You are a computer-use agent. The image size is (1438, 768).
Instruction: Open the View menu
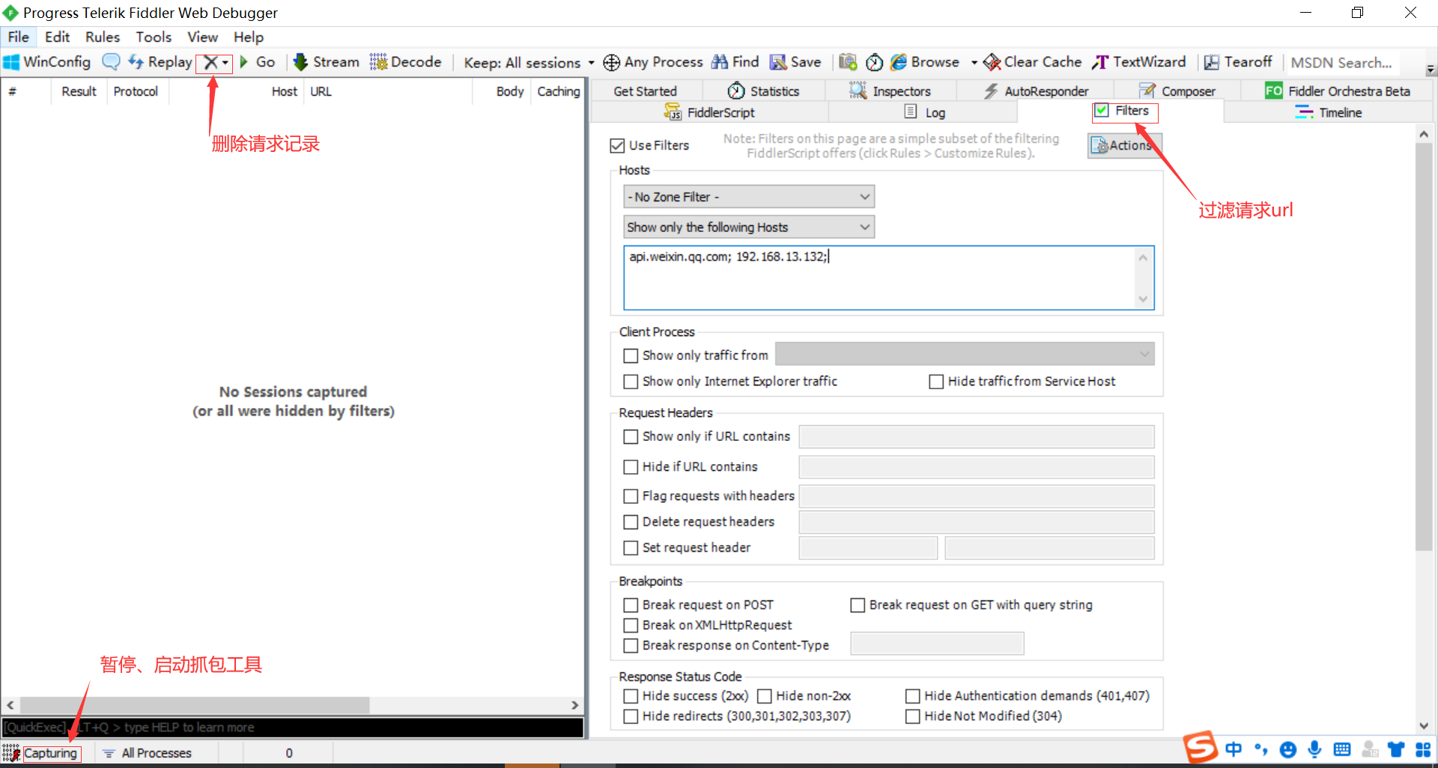point(202,37)
